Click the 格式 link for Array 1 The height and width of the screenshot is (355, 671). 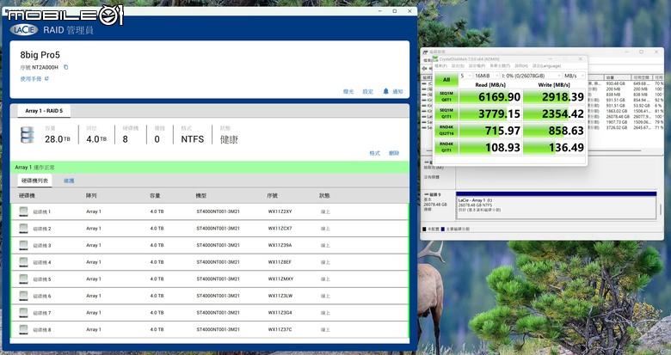pyautogui.click(x=374, y=153)
